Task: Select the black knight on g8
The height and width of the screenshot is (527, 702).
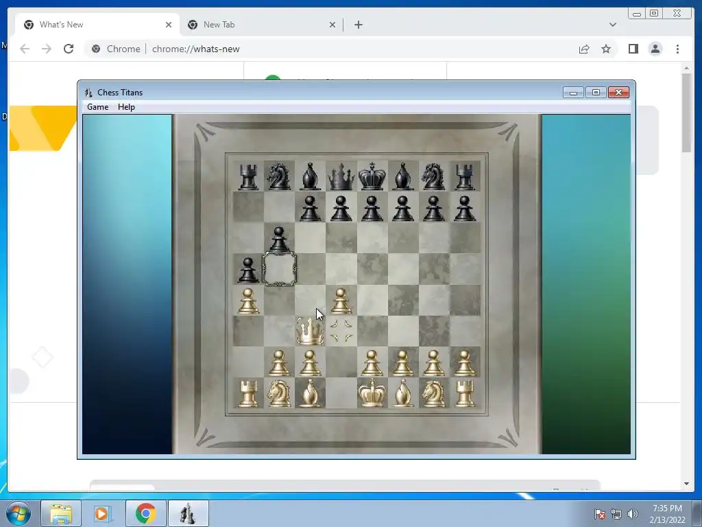Action: pos(433,176)
